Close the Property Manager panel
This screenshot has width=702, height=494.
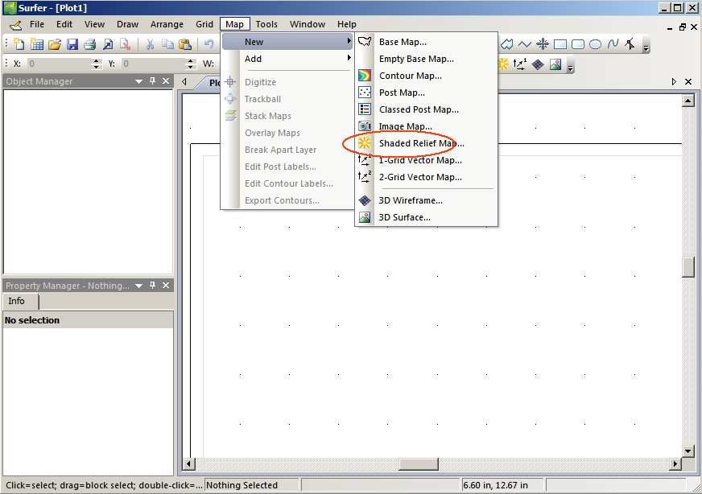166,285
